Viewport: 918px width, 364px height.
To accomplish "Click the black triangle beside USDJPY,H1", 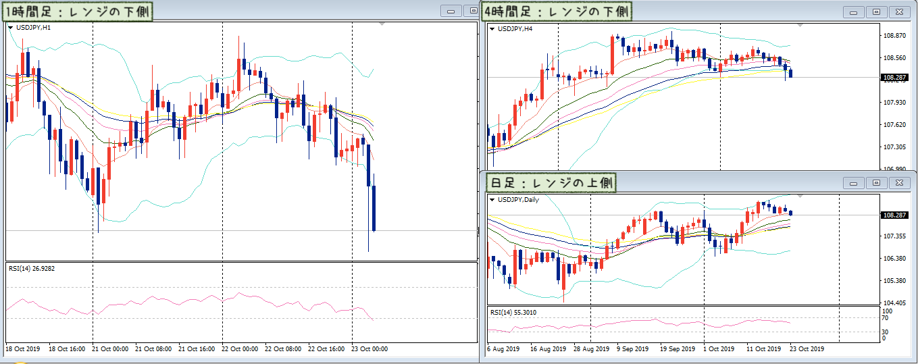I will pos(10,28).
